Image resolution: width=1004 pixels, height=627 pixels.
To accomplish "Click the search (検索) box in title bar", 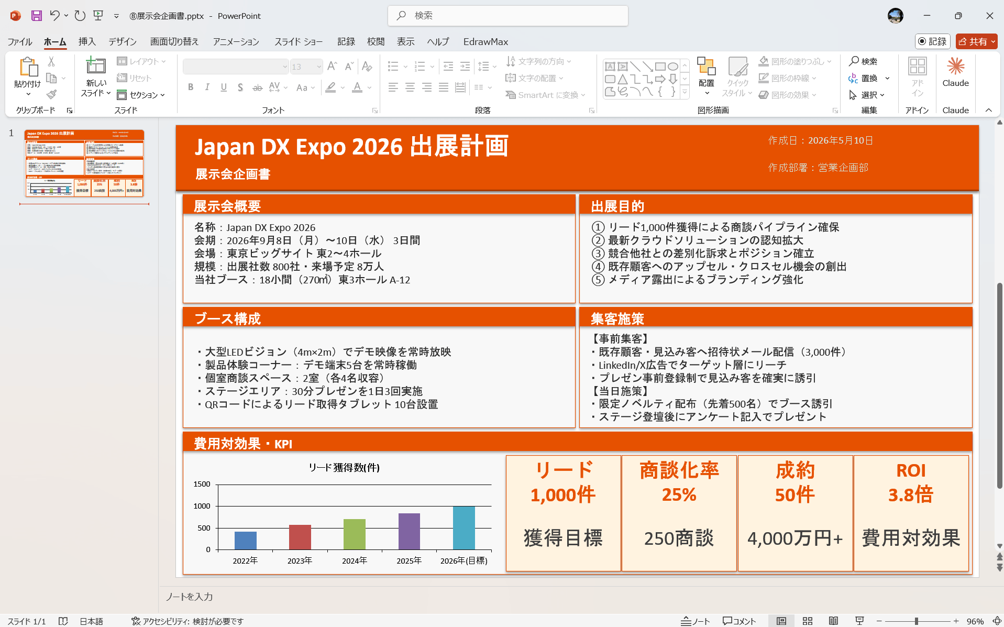I will (508, 16).
